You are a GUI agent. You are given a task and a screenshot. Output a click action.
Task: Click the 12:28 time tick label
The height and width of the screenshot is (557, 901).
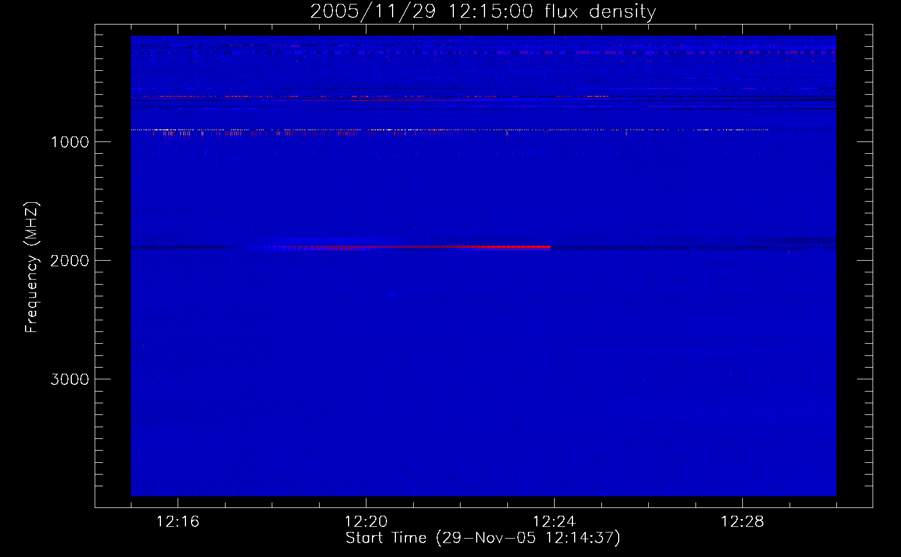tap(742, 522)
